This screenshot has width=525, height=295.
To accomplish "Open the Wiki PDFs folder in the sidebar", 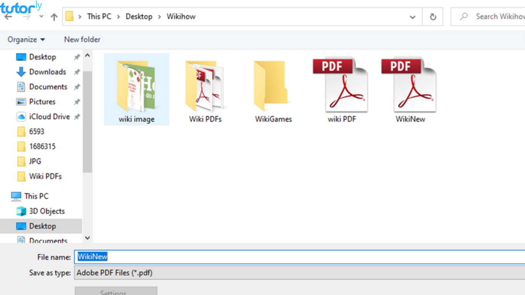I will point(45,176).
